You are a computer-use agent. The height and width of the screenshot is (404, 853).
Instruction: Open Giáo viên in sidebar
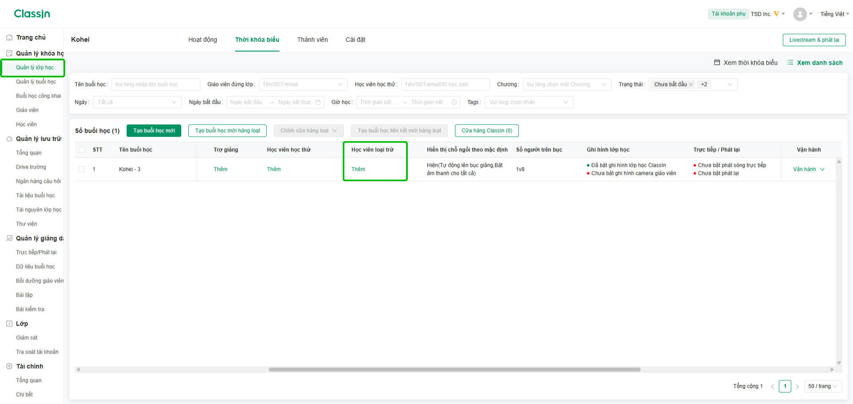[27, 110]
